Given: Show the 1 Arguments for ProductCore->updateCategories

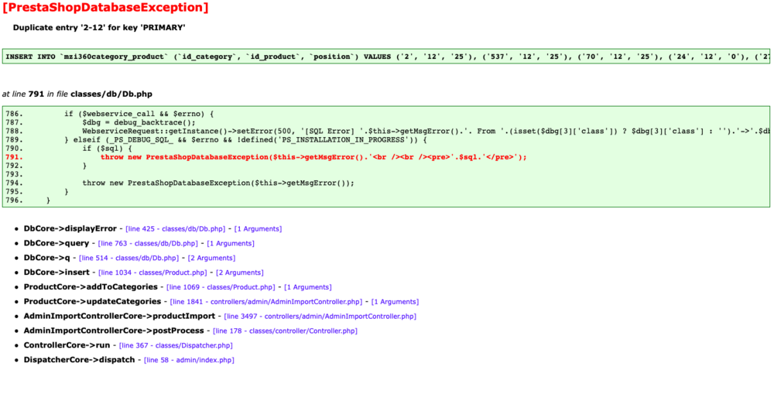Looking at the screenshot, I should point(395,302).
